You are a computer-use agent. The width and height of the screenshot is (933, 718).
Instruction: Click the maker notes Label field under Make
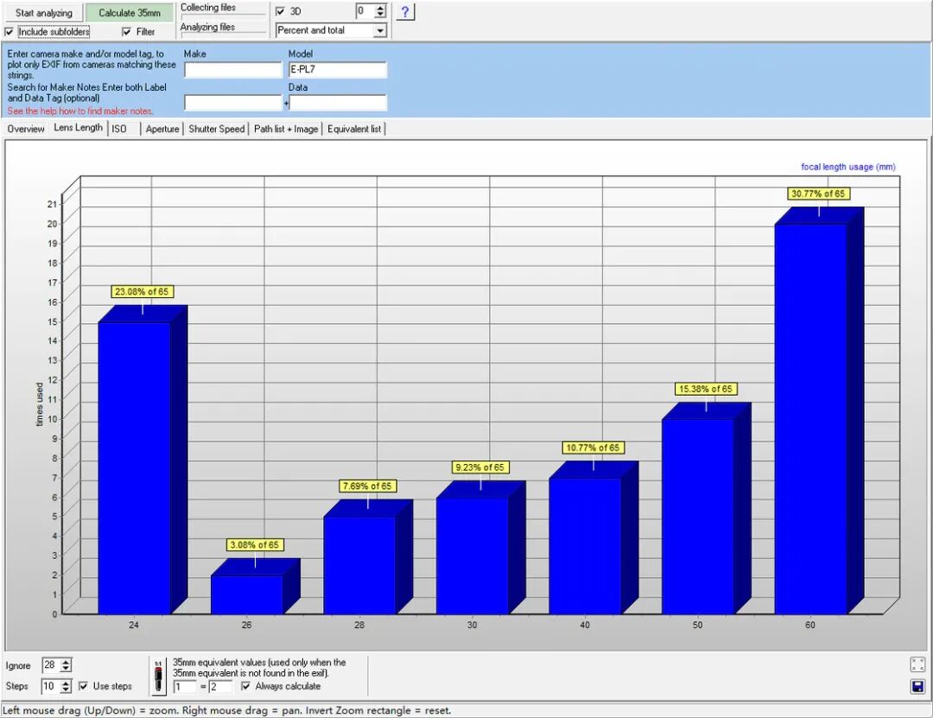pos(232,103)
